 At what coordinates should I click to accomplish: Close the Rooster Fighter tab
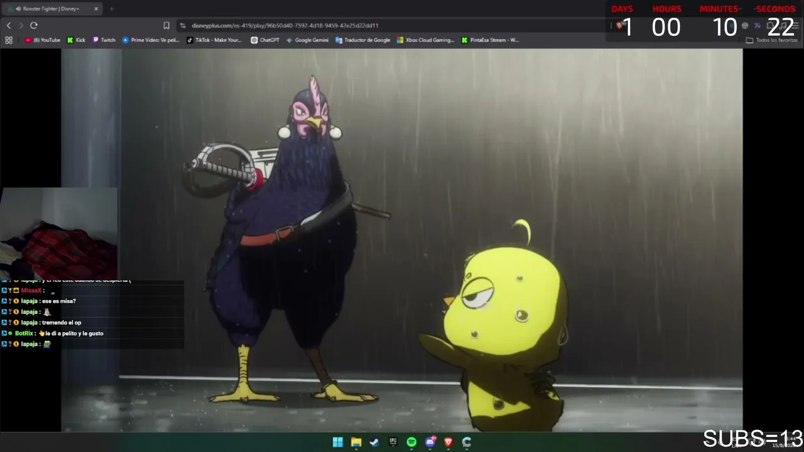(x=96, y=9)
